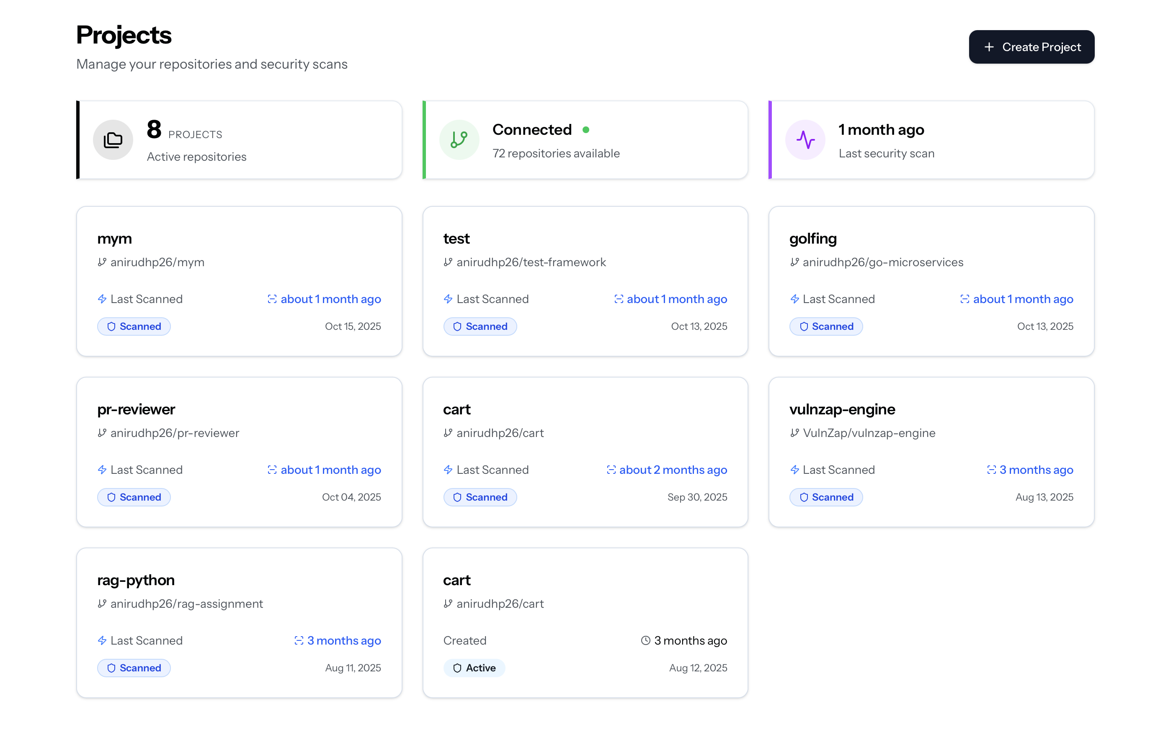Screen dimensions: 1176x735
Task: Click the Scanned badge on vulnzap-engine
Action: click(826, 497)
